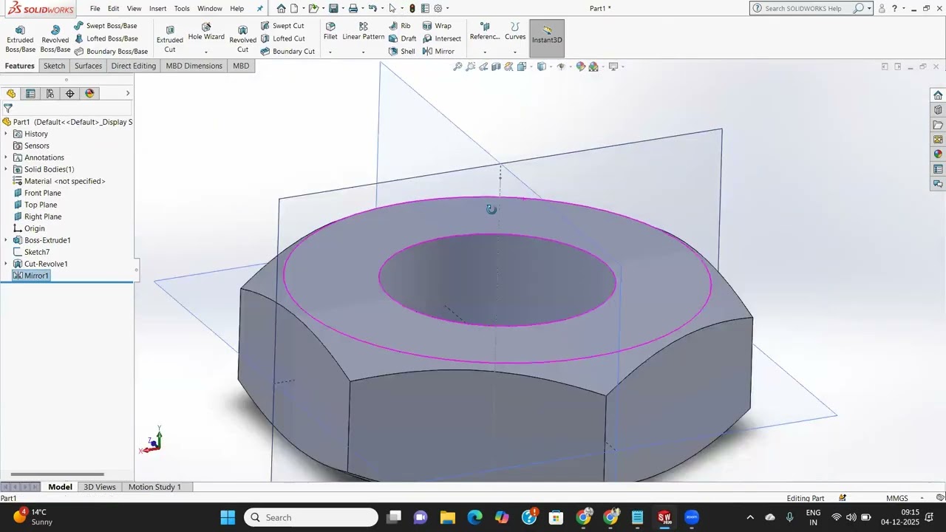Open the Insert menu
Screen dimensions: 946x532
pos(157,9)
